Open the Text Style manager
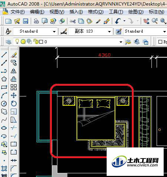The height and width of the screenshot is (177, 167). [9, 31]
